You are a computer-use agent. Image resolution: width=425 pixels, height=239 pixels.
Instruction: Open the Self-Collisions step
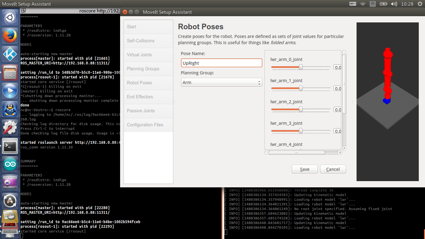coord(148,41)
